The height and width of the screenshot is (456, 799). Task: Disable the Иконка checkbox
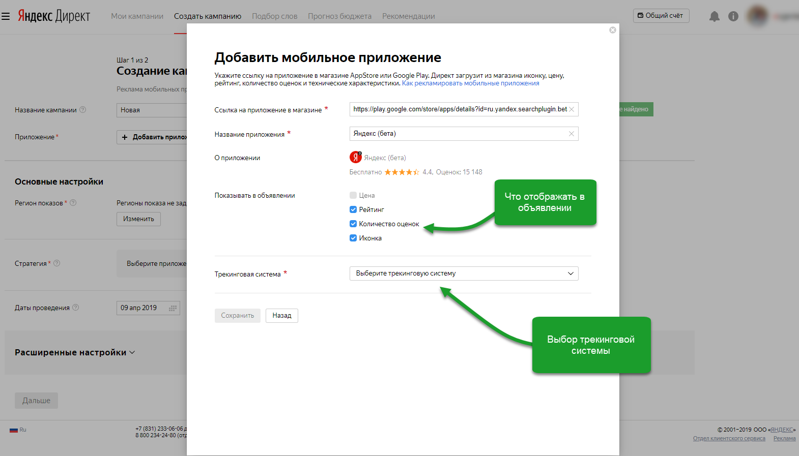(353, 238)
